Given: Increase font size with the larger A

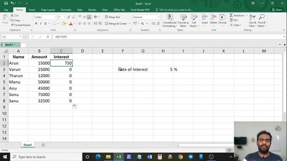Looking at the screenshot, I should coord(69,17).
